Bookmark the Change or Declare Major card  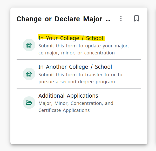(x=137, y=19)
